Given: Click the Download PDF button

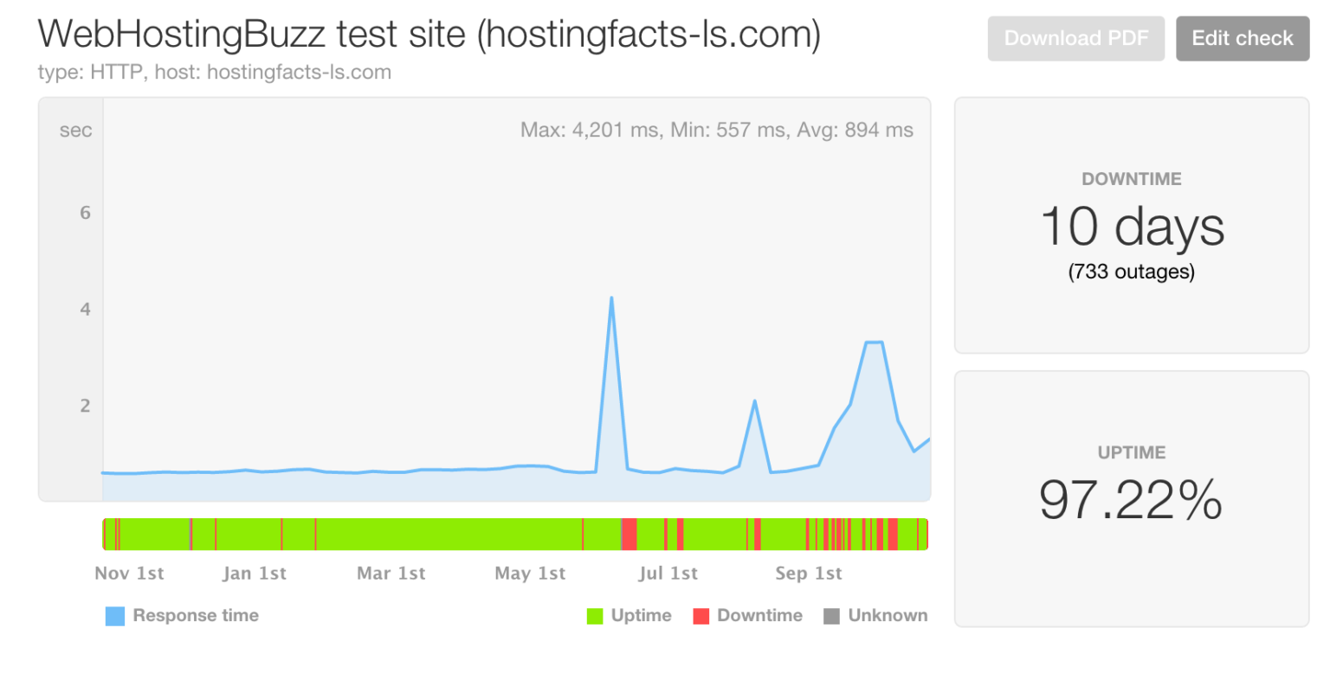Looking at the screenshot, I should click(x=1075, y=38).
